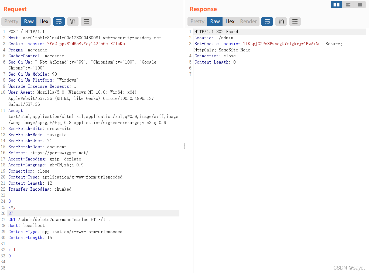Choose combined single-panel layout icon
This screenshot has height=273, width=369.
[360, 5]
